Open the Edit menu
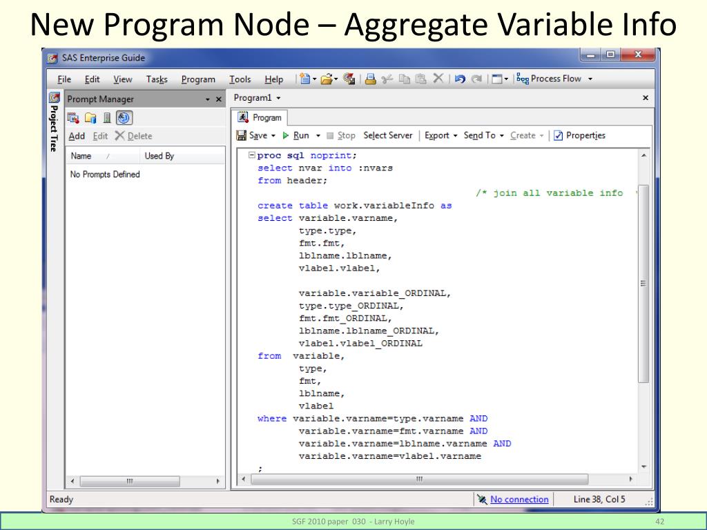The width and height of the screenshot is (707, 530). pos(92,79)
